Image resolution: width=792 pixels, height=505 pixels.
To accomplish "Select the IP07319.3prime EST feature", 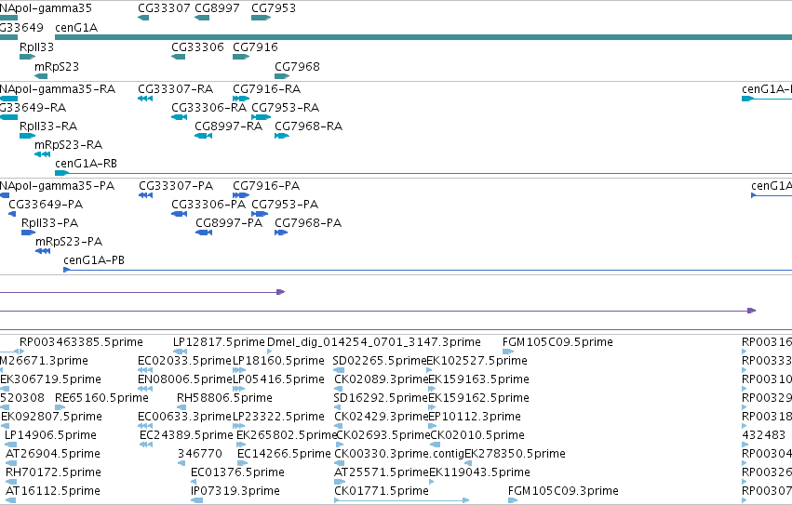I will tap(197, 500).
